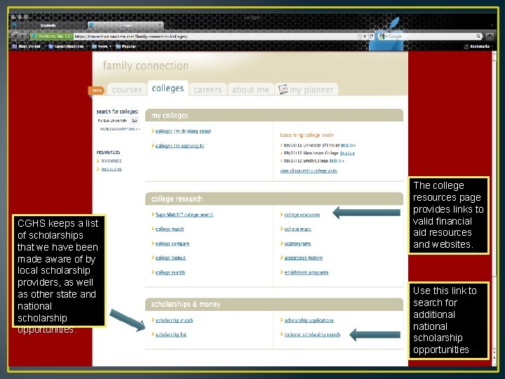Viewport: 505px width, 379px height.
Task: Click the bookmark star in address bar
Action: coord(359,36)
